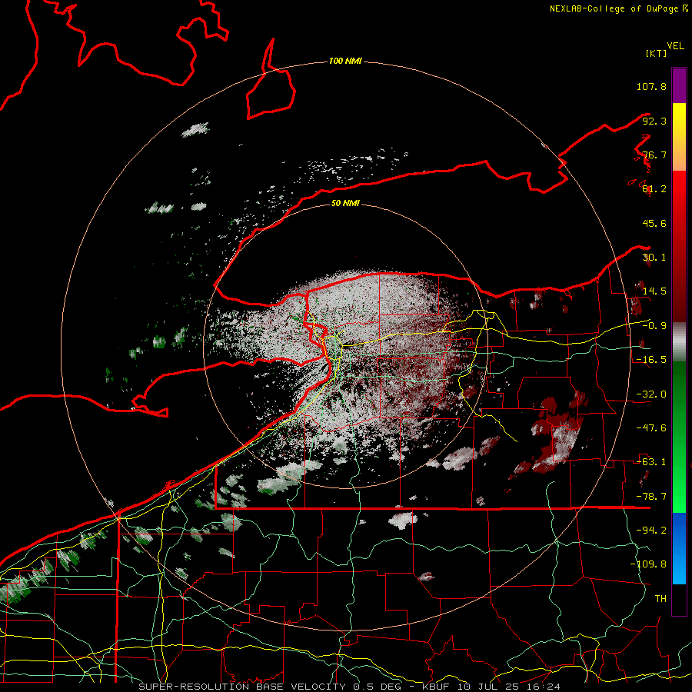Click the -78.7 velocity scale value
Viewport: 692px width, 692px height.
click(x=651, y=497)
